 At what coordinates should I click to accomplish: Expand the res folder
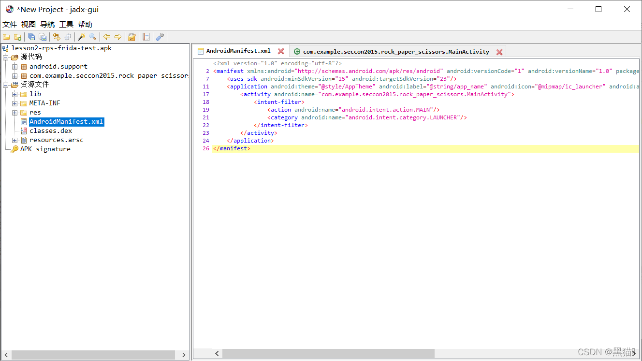coord(15,113)
